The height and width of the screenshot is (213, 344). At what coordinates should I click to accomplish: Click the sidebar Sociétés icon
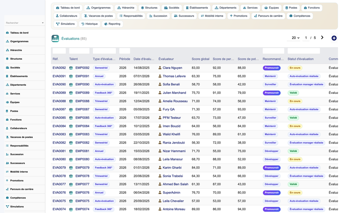(x=7, y=68)
